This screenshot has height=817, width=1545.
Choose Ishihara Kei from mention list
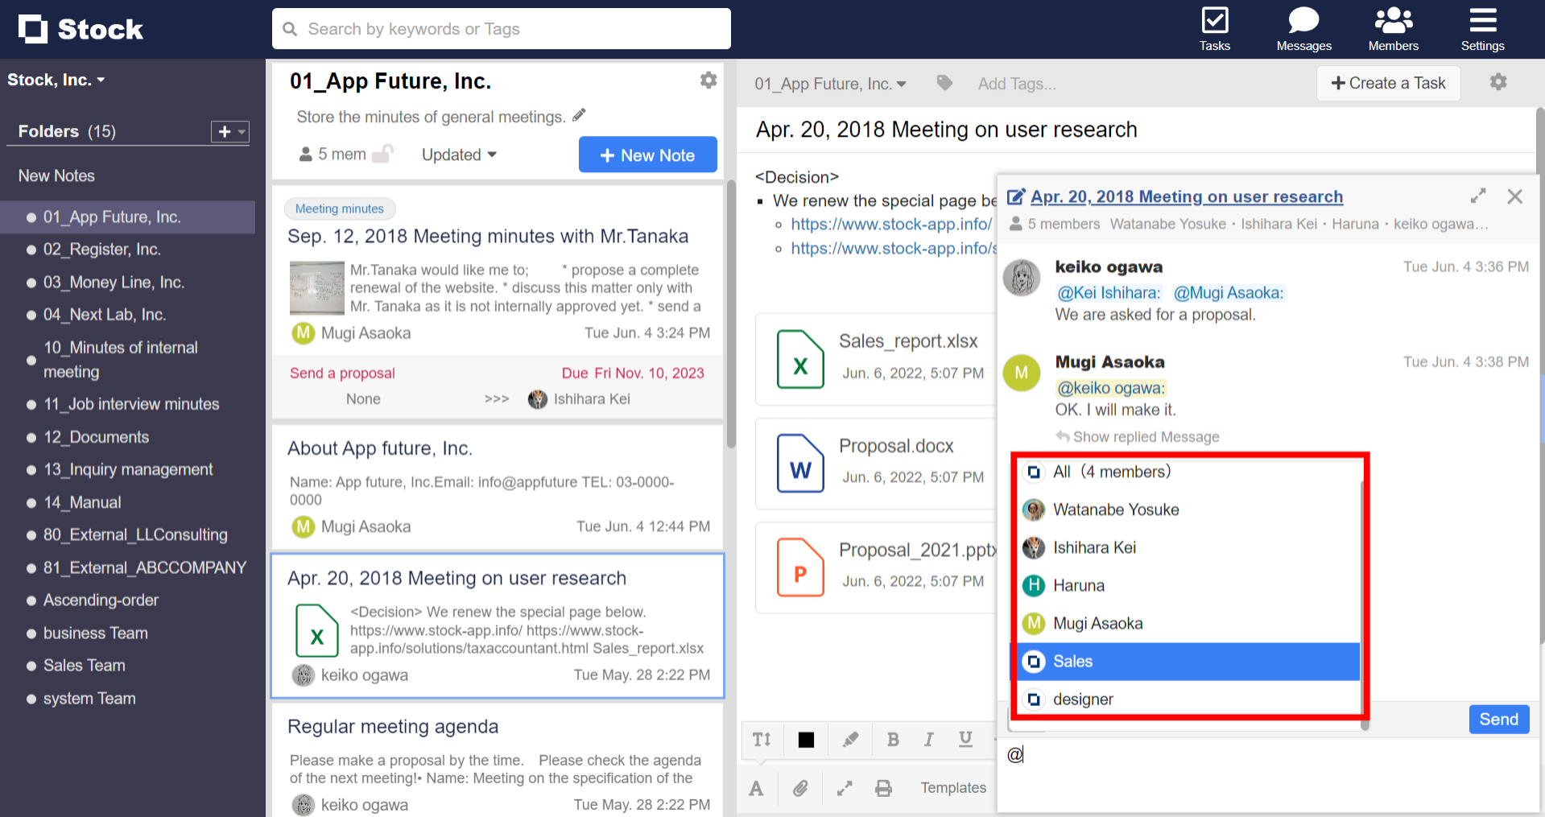1094,548
